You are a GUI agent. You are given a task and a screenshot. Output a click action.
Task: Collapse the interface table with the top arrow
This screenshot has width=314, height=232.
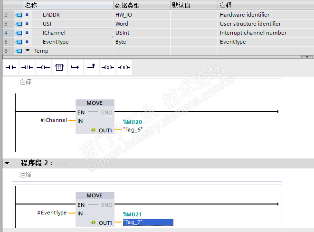(x=307, y=57)
